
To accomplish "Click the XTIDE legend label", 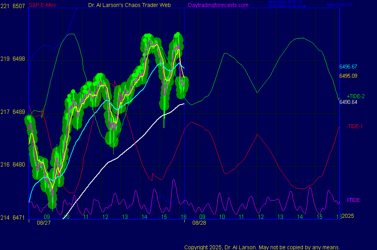I will coord(353,200).
